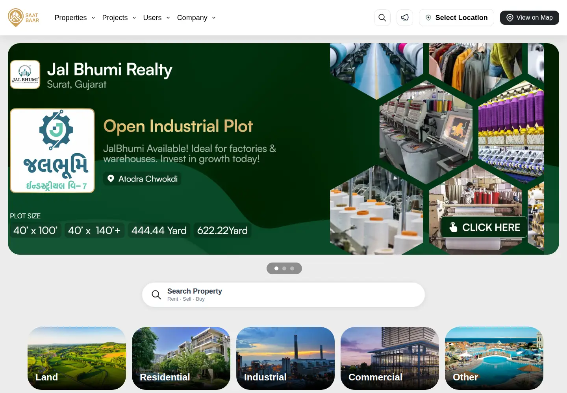This screenshot has width=567, height=393.
Task: Open the Commercial category card
Action: [390, 358]
